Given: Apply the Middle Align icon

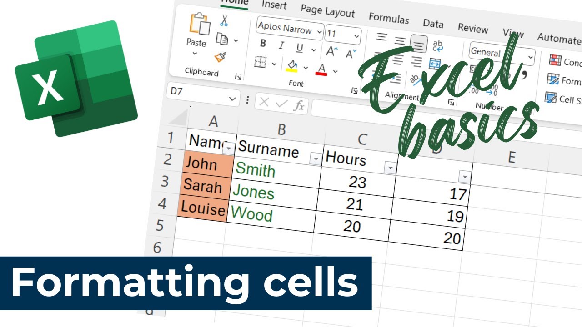Looking at the screenshot, I should 400,41.
